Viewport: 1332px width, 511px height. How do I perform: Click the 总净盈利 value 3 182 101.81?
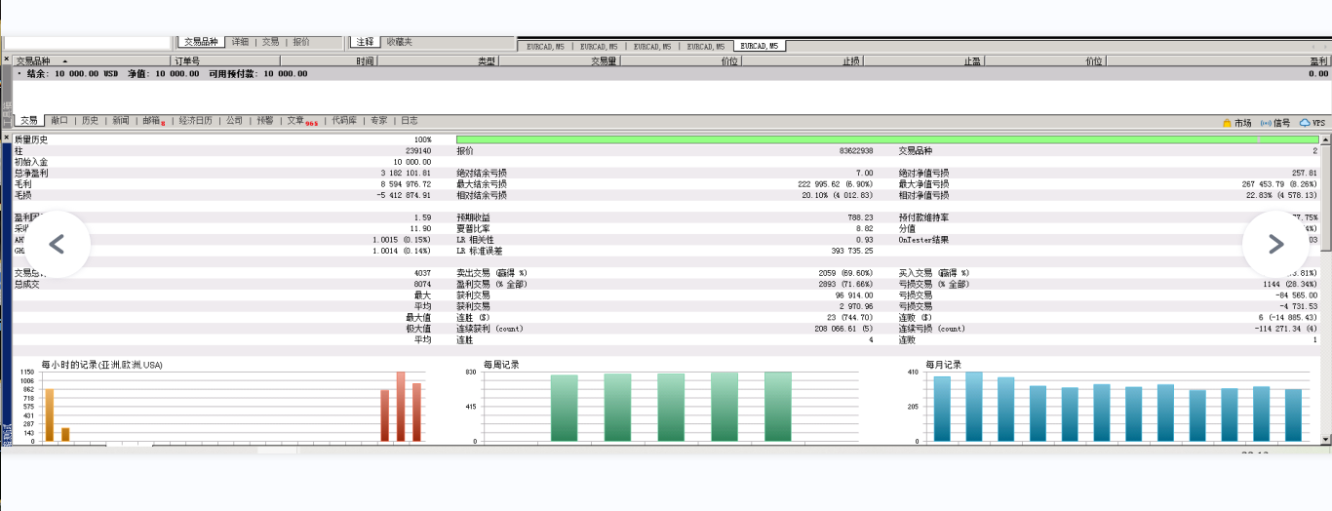click(406, 173)
